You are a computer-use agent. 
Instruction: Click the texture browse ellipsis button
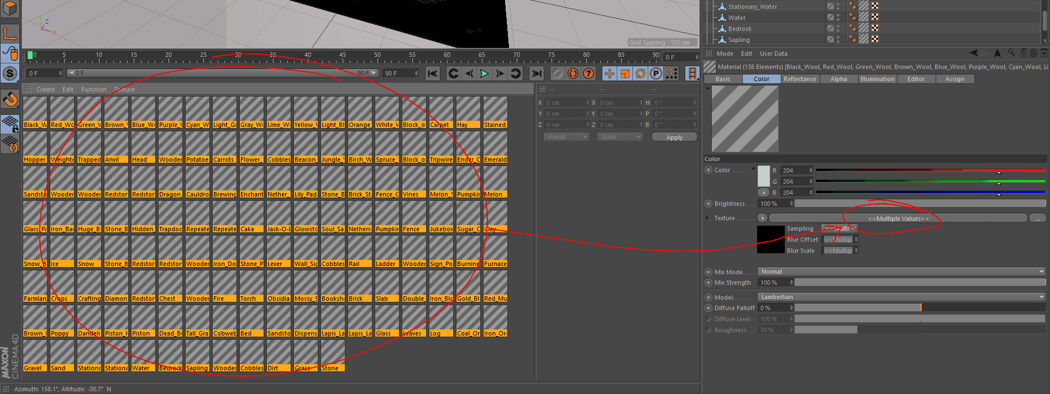[1037, 219]
